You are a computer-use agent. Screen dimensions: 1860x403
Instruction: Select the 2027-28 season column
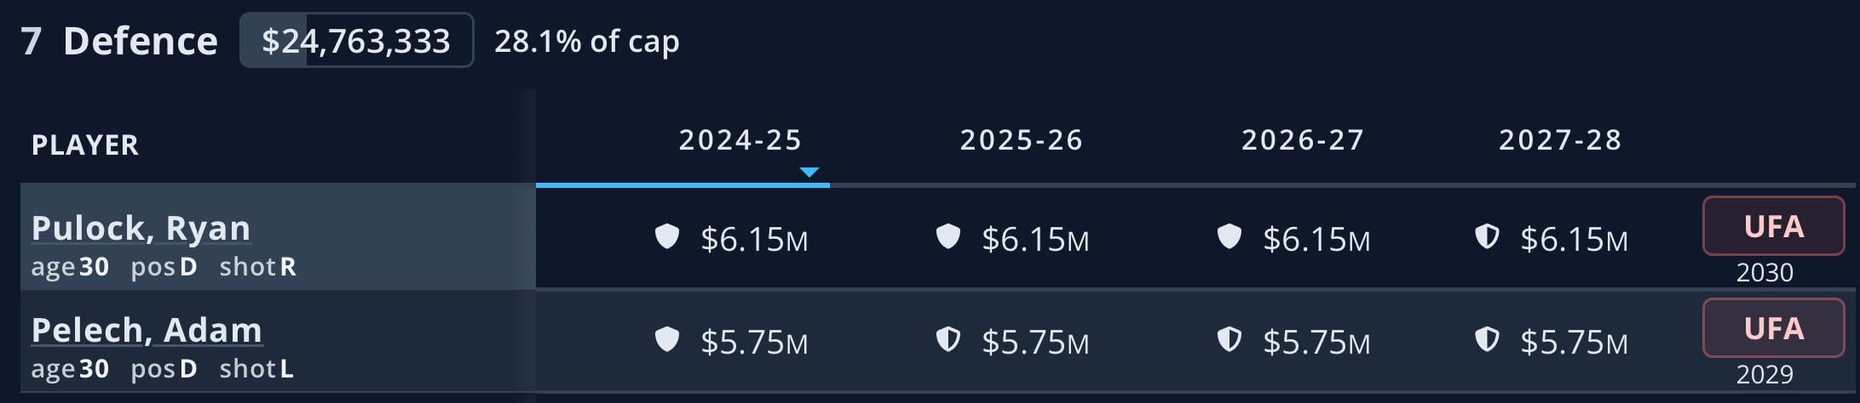(x=1560, y=140)
